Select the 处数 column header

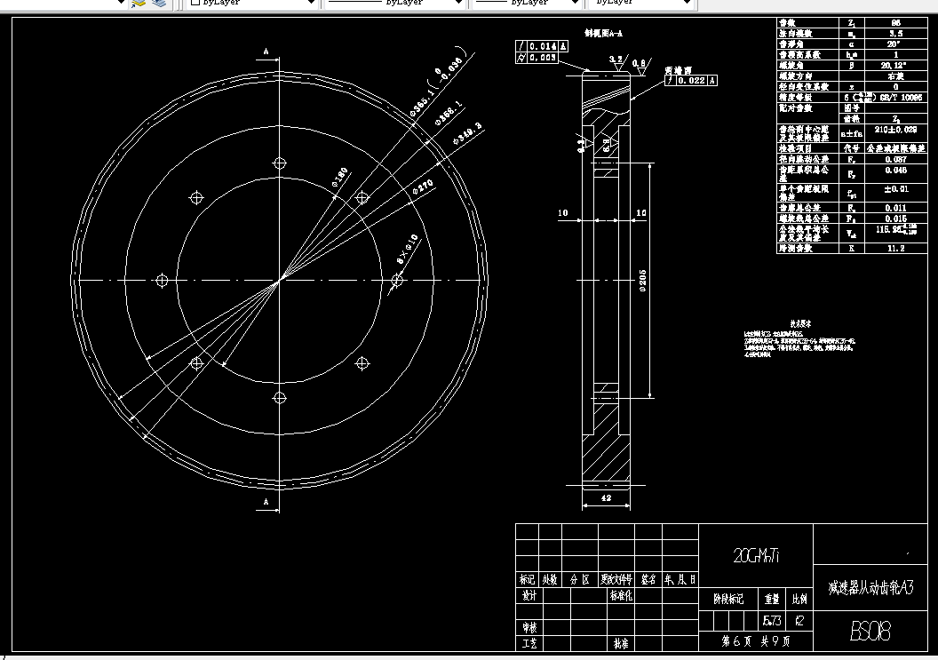pos(550,579)
